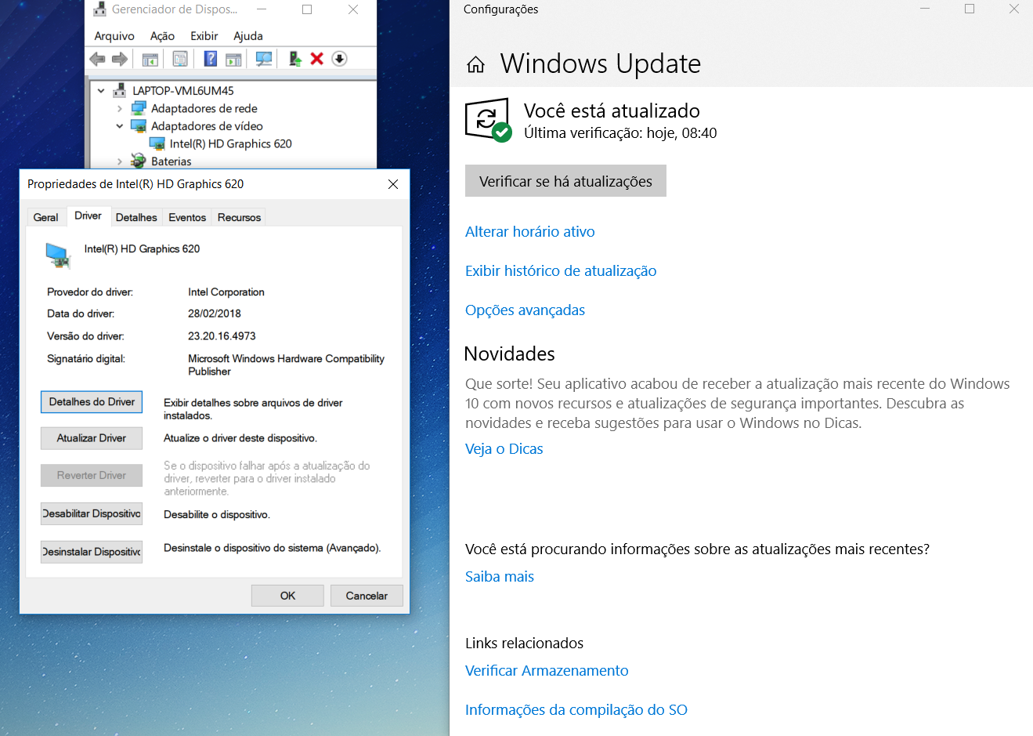
Task: Click the Detalhes do Driver button
Action: click(x=92, y=401)
